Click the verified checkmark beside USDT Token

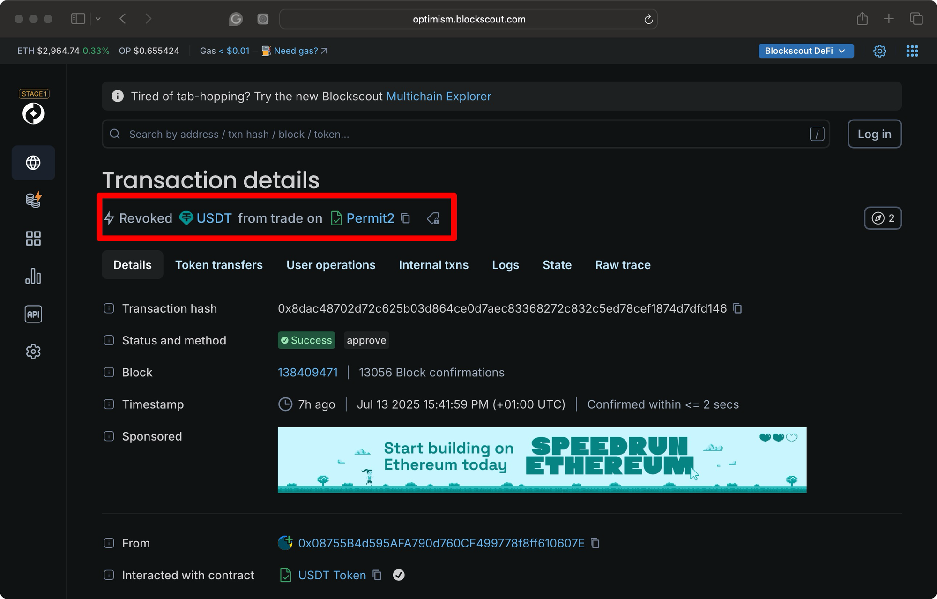point(399,575)
